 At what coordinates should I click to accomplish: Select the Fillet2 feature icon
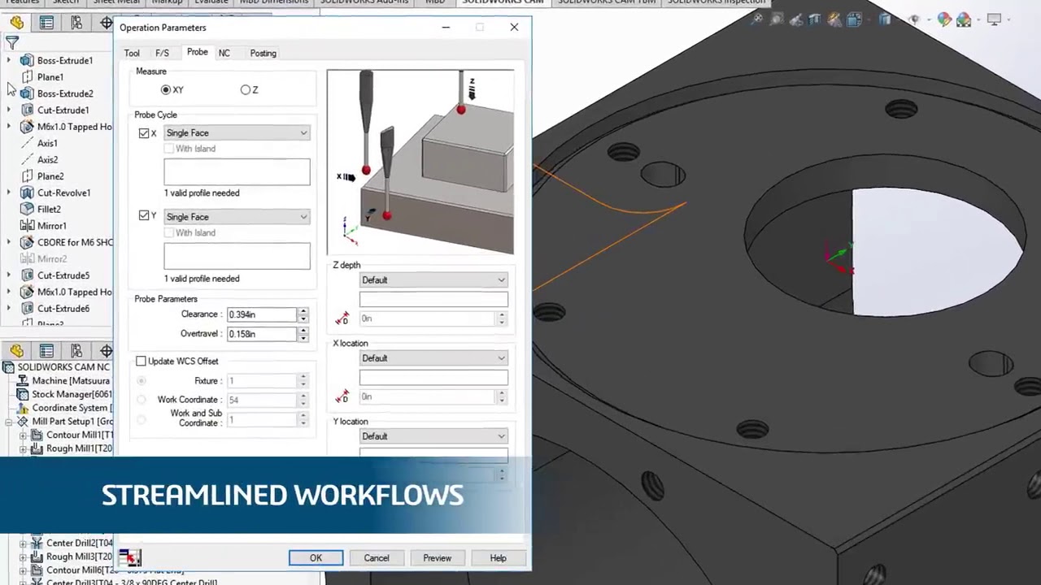click(x=27, y=209)
